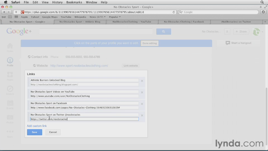Click Add custom link
This screenshot has height=151, width=268.
(37, 126)
